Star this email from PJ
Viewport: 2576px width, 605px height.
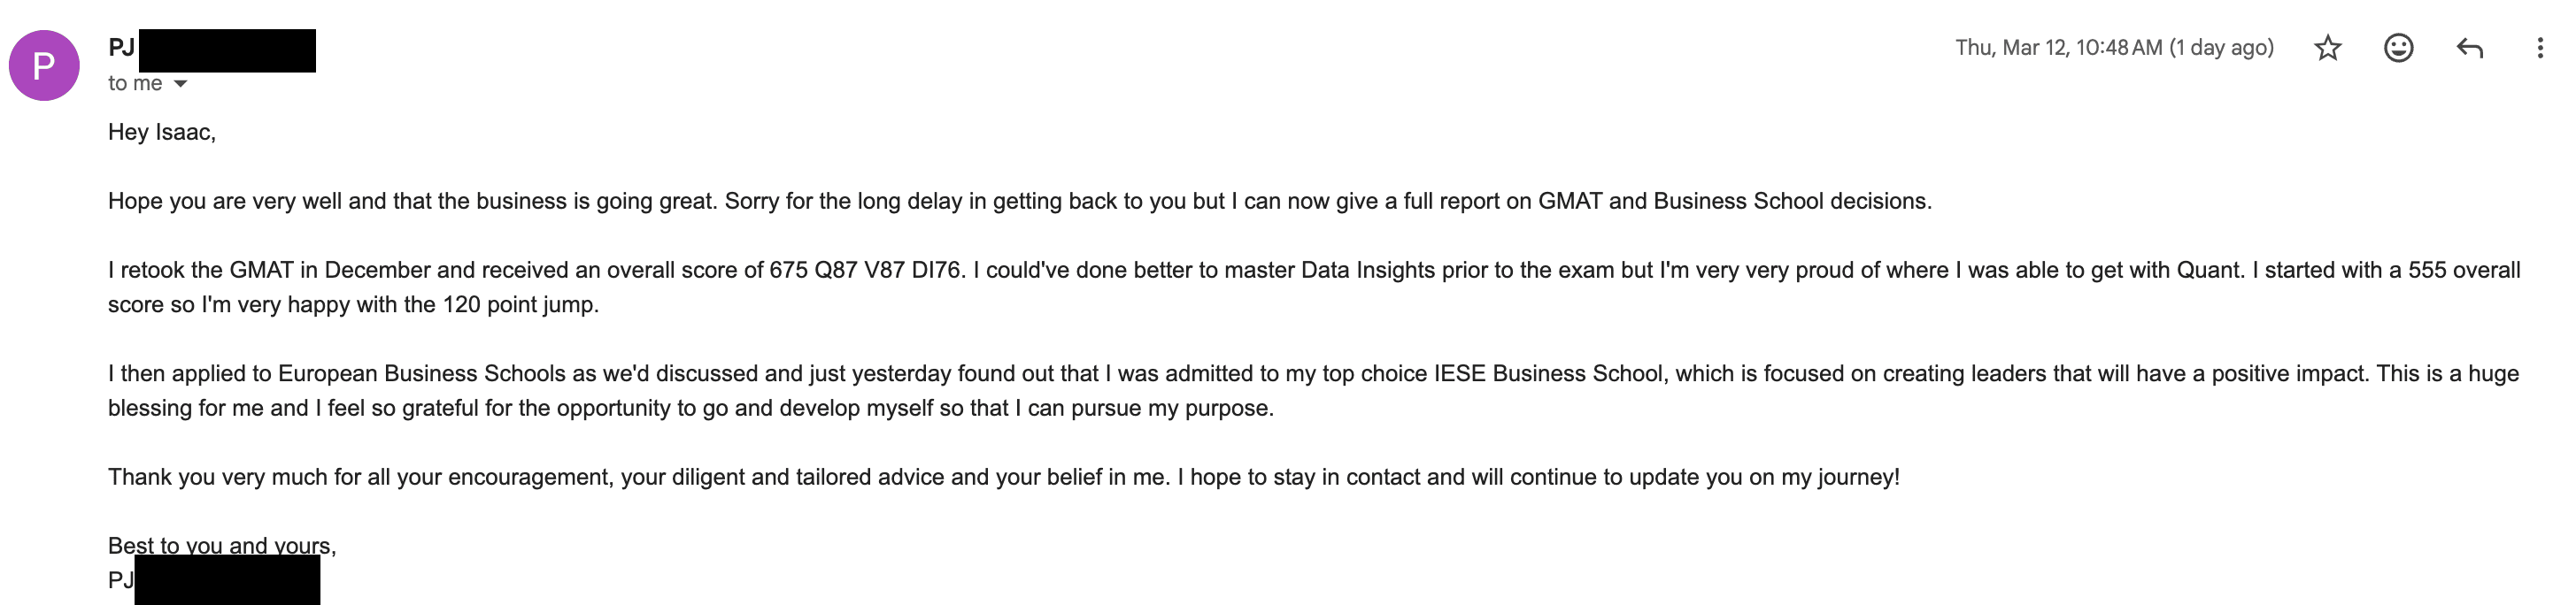[2328, 48]
